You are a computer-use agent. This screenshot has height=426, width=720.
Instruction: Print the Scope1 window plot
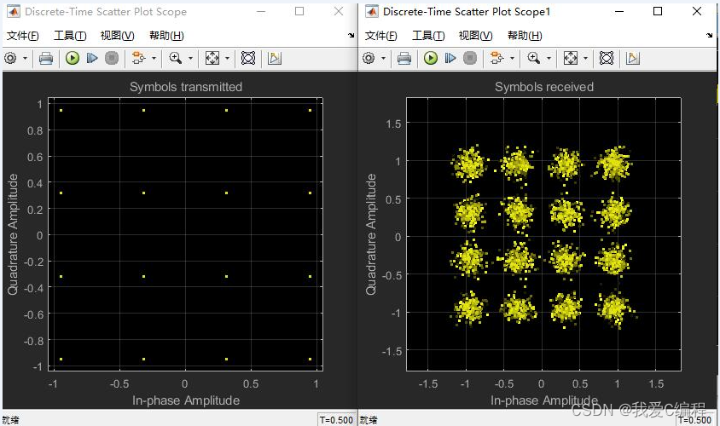click(x=404, y=58)
